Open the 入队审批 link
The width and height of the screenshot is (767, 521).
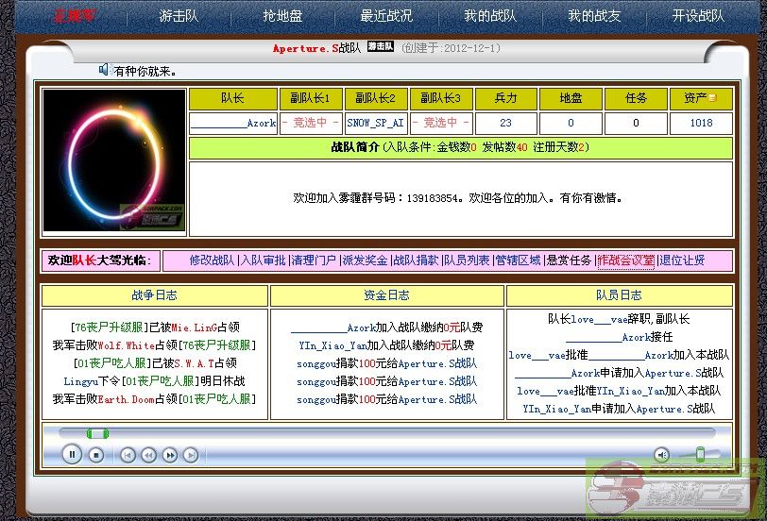pyautogui.click(x=263, y=260)
